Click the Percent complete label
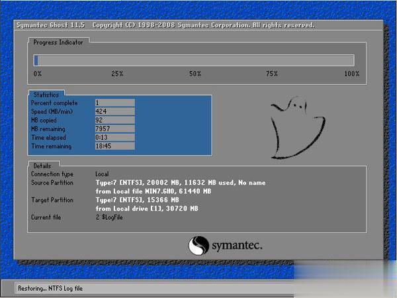 point(54,103)
